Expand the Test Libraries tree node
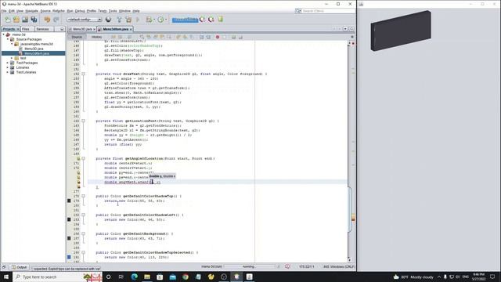Screen dimensions: 501x282 pyautogui.click(x=8, y=72)
